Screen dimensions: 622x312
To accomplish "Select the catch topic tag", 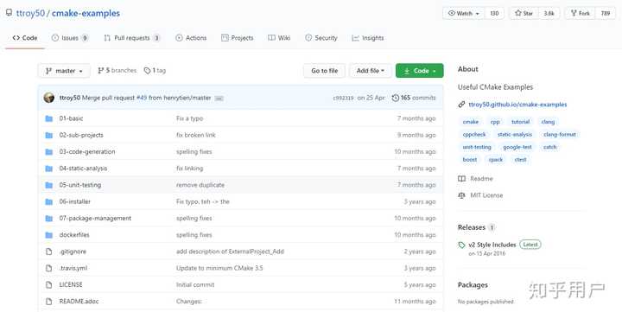I will pyautogui.click(x=549, y=147).
